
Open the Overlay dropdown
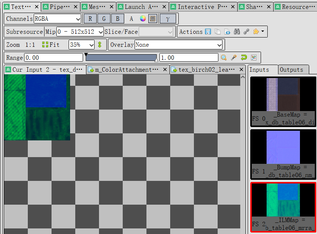[x=178, y=45]
